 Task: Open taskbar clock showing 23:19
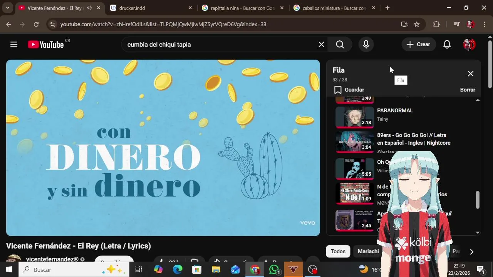tap(459, 269)
